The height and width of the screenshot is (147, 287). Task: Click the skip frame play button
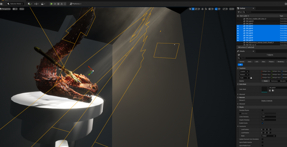coord(55,4)
